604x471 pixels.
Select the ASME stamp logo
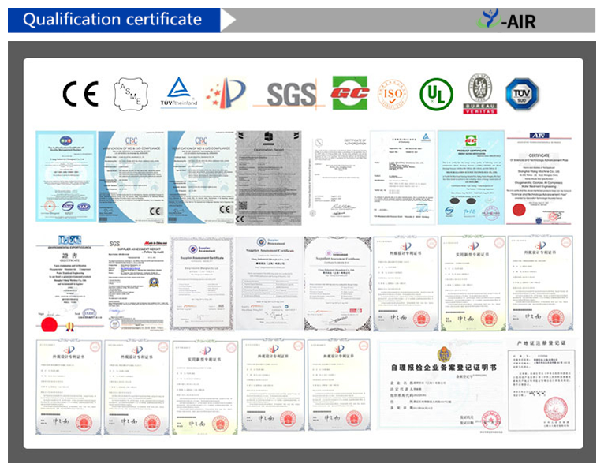[131, 94]
